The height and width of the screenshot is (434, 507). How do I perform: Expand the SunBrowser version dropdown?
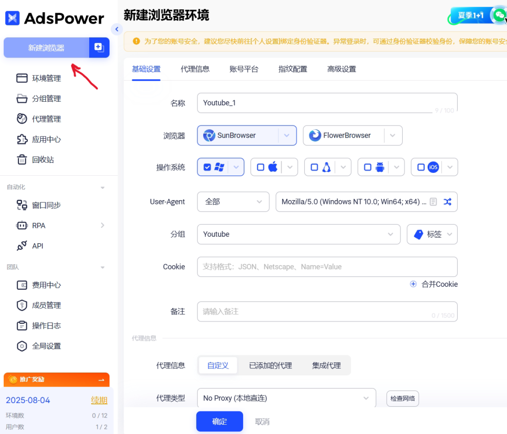click(x=286, y=135)
